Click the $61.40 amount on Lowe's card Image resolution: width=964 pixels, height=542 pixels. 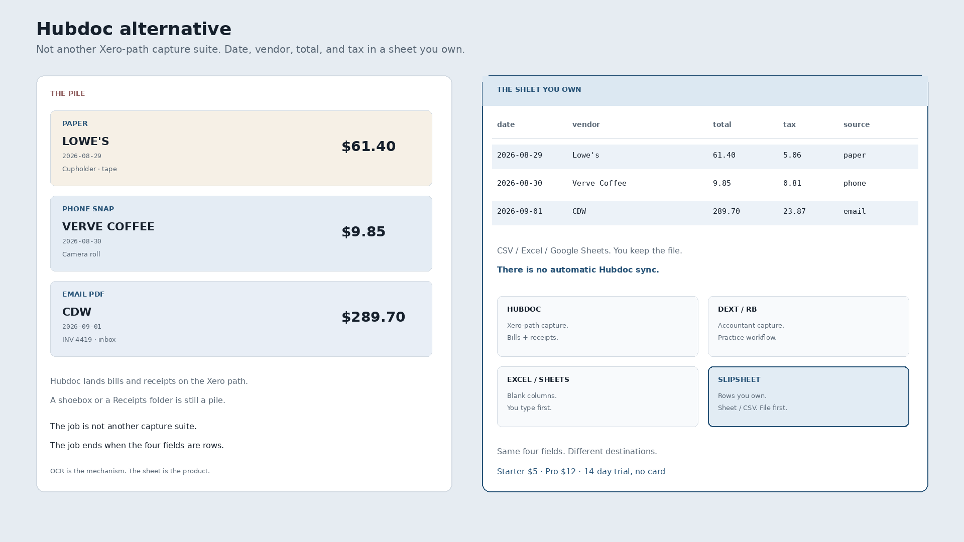(x=369, y=146)
